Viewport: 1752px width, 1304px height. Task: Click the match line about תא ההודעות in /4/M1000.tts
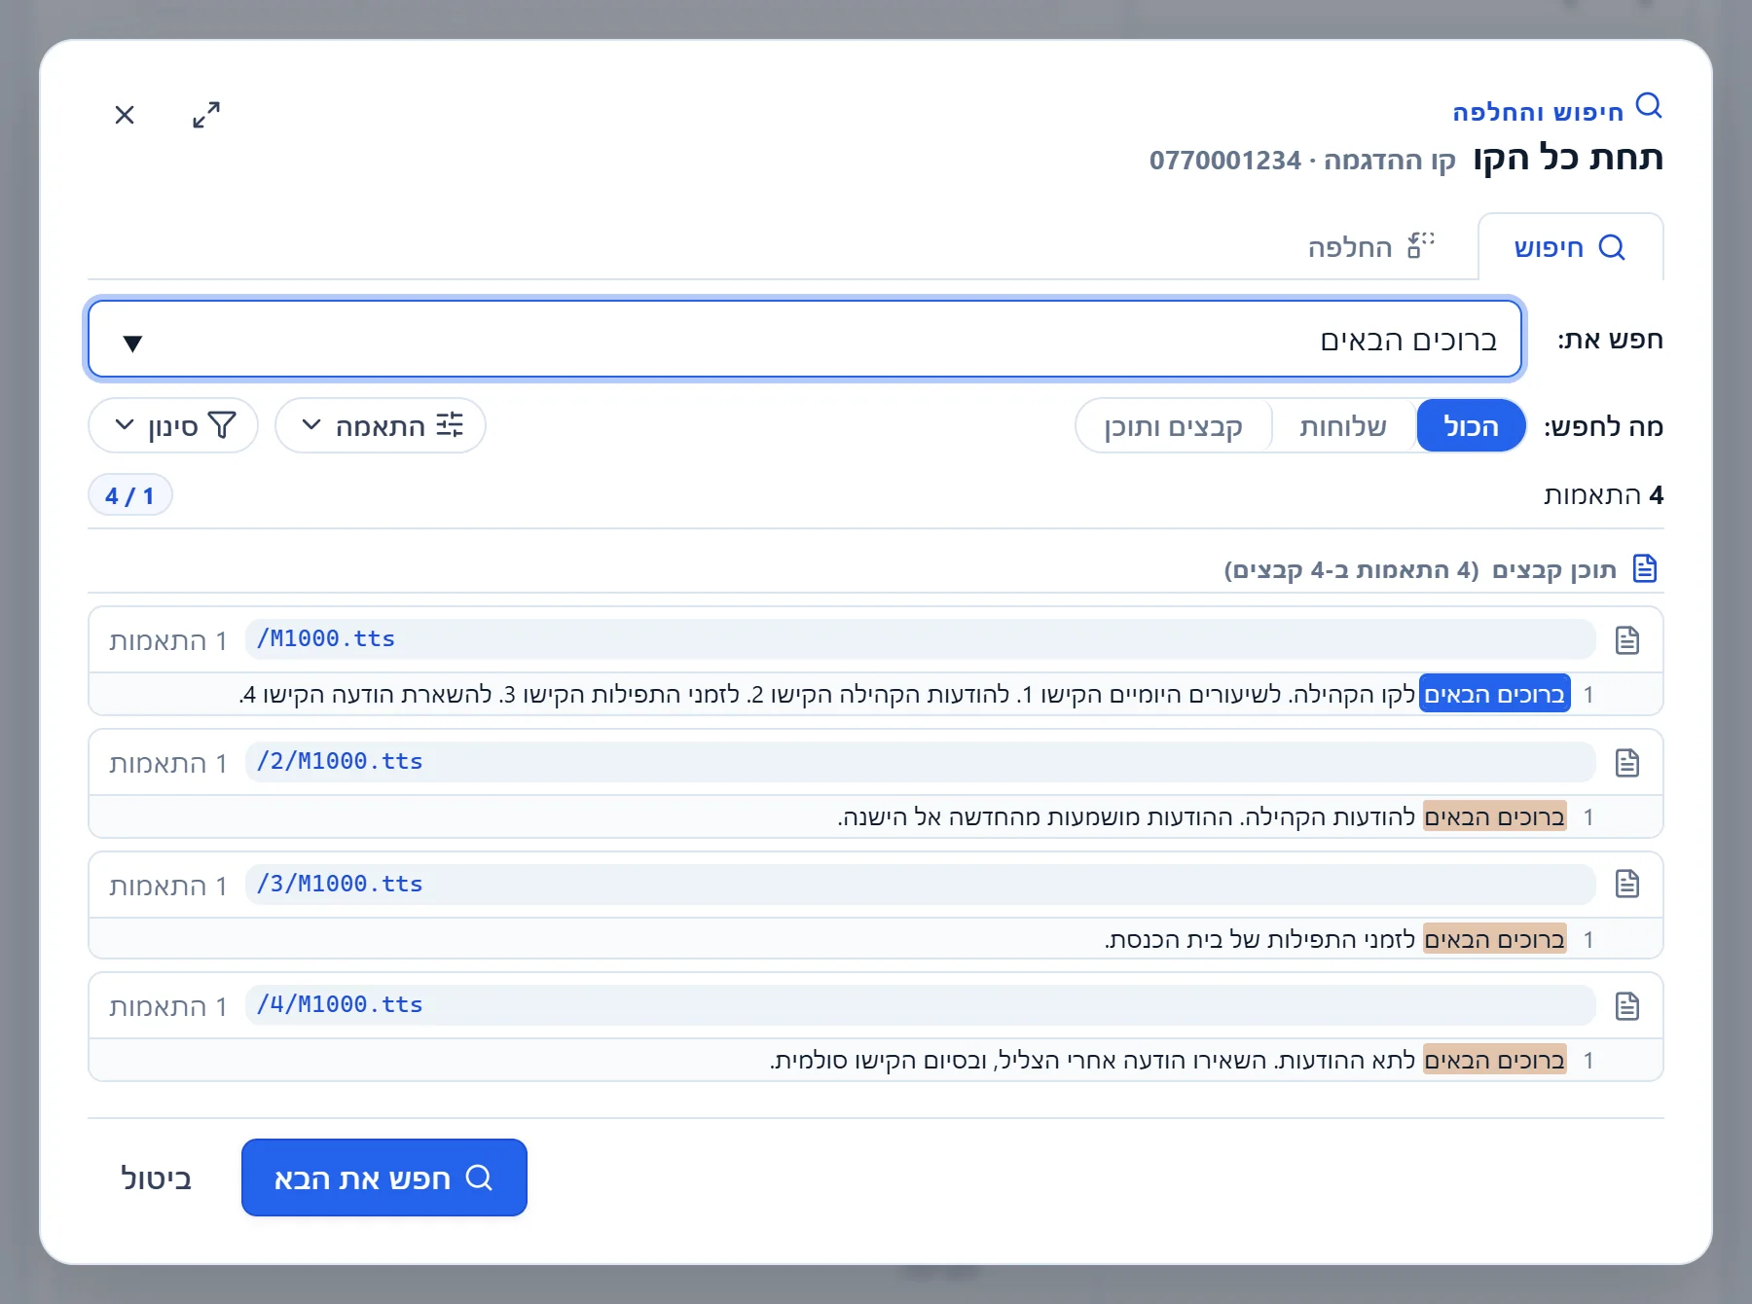876,1061
